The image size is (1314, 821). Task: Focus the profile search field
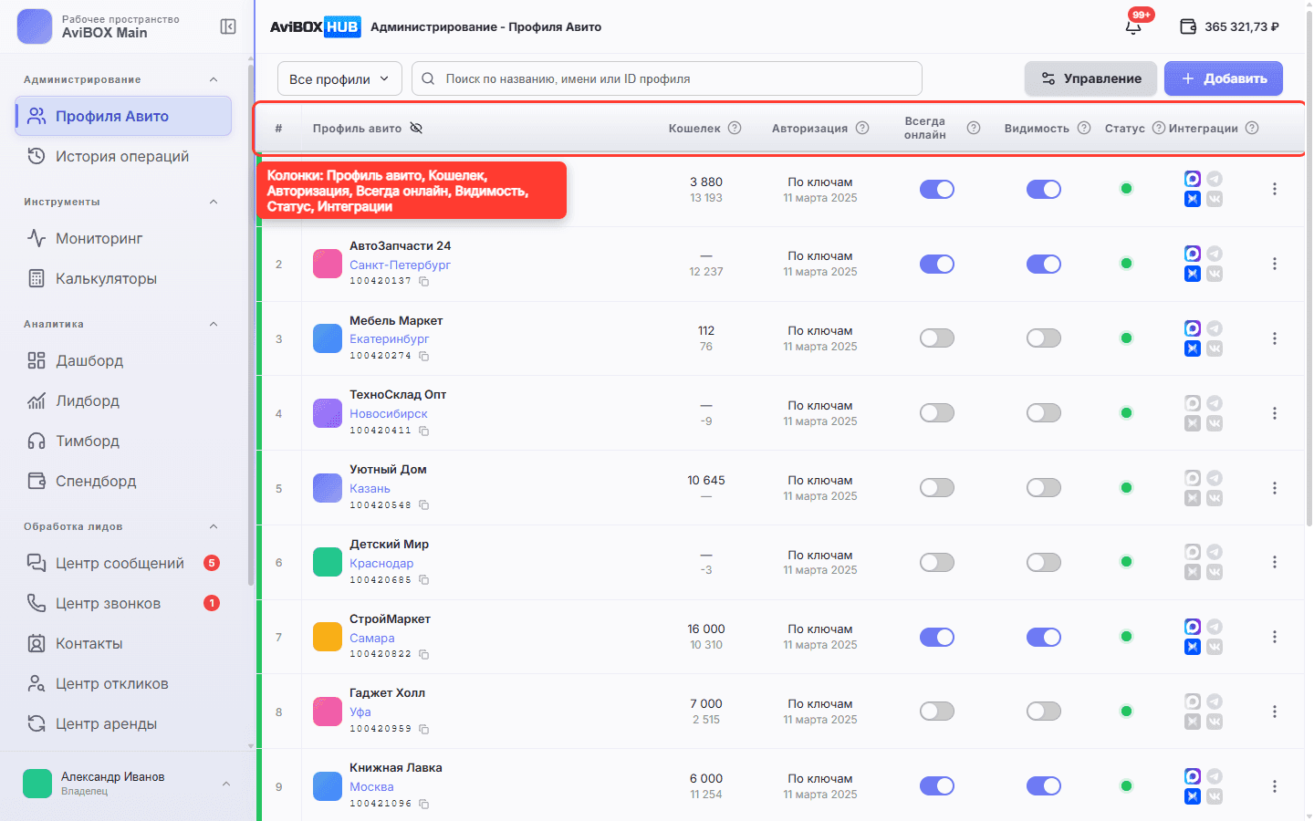tap(667, 78)
